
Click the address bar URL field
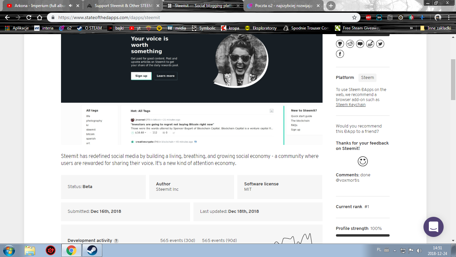[x=204, y=17]
